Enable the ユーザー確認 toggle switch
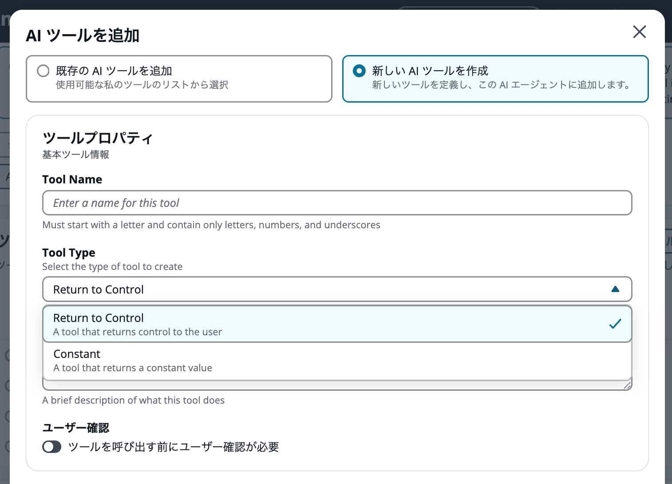 coord(51,447)
